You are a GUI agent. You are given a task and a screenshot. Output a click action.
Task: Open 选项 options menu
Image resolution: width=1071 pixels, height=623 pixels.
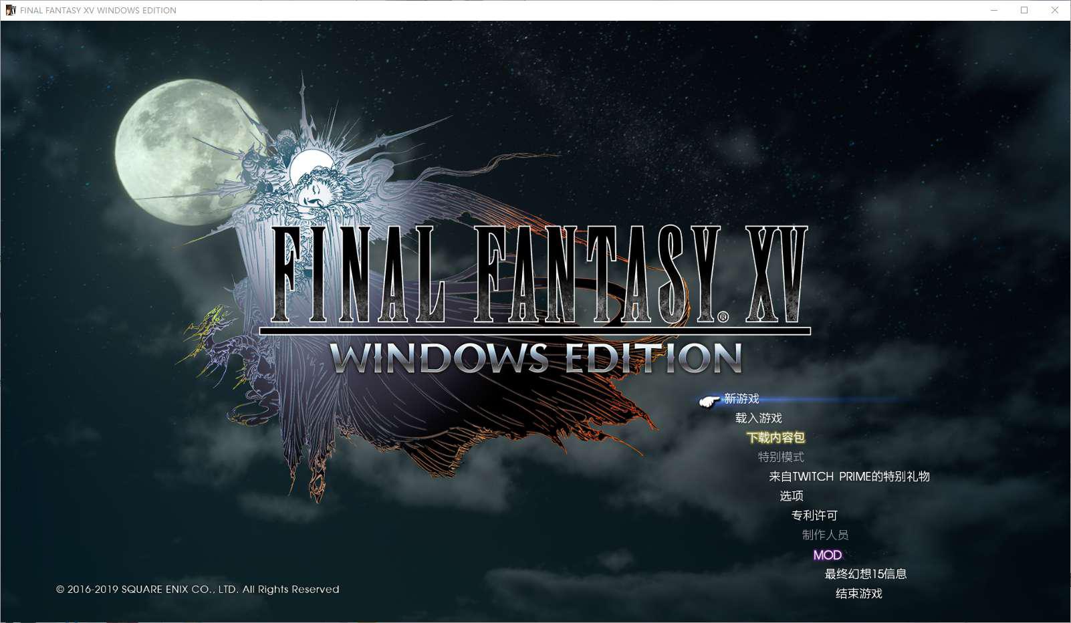coord(792,495)
